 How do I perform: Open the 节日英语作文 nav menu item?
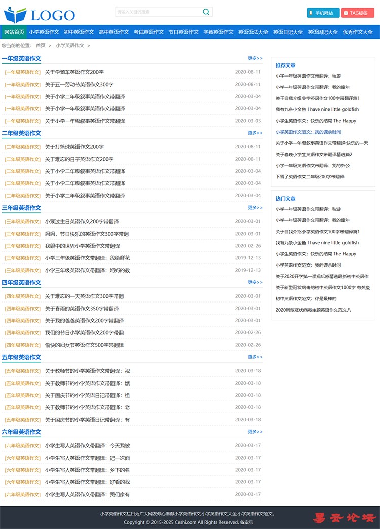click(x=183, y=32)
